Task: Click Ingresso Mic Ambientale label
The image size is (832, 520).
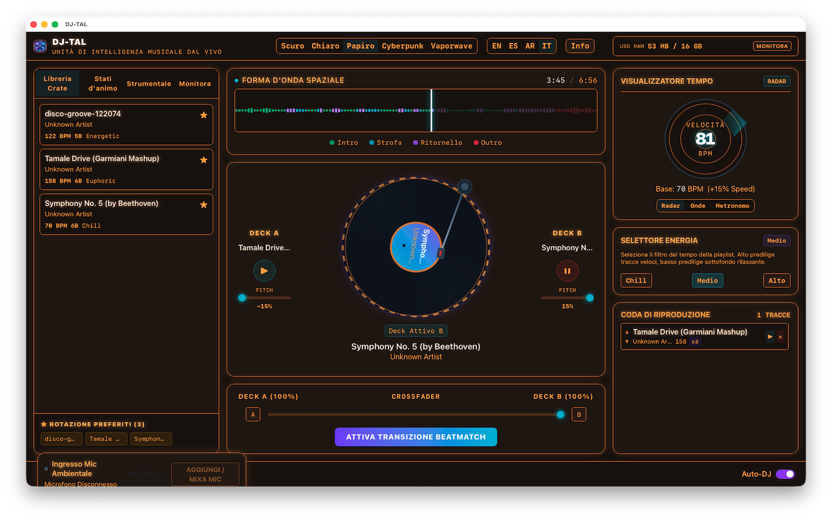Action: click(x=74, y=469)
